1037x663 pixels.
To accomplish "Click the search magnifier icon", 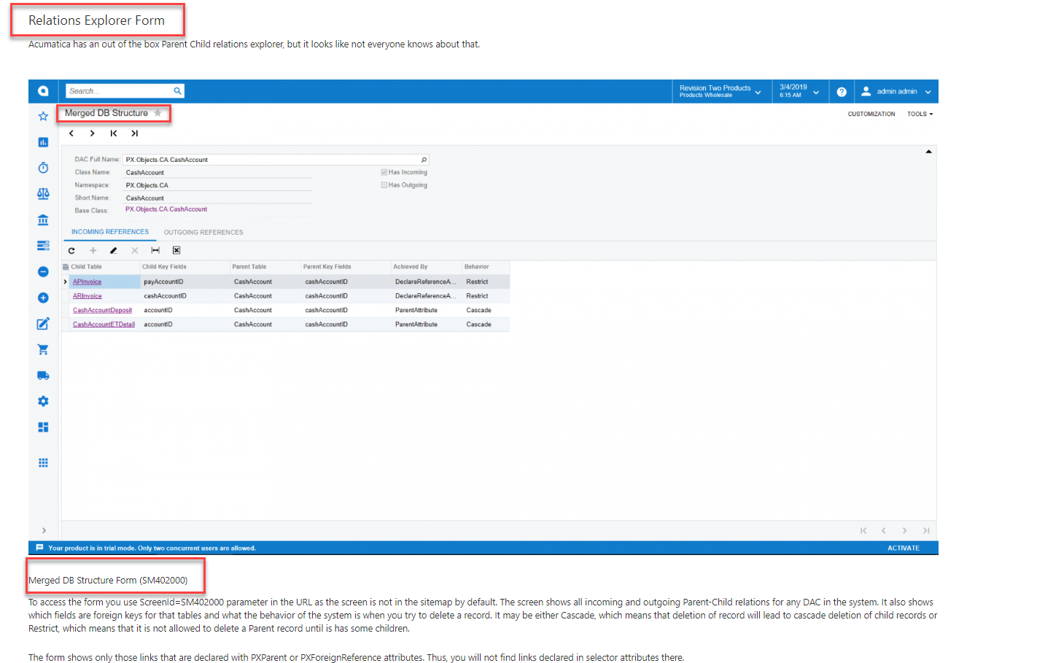I will [177, 91].
